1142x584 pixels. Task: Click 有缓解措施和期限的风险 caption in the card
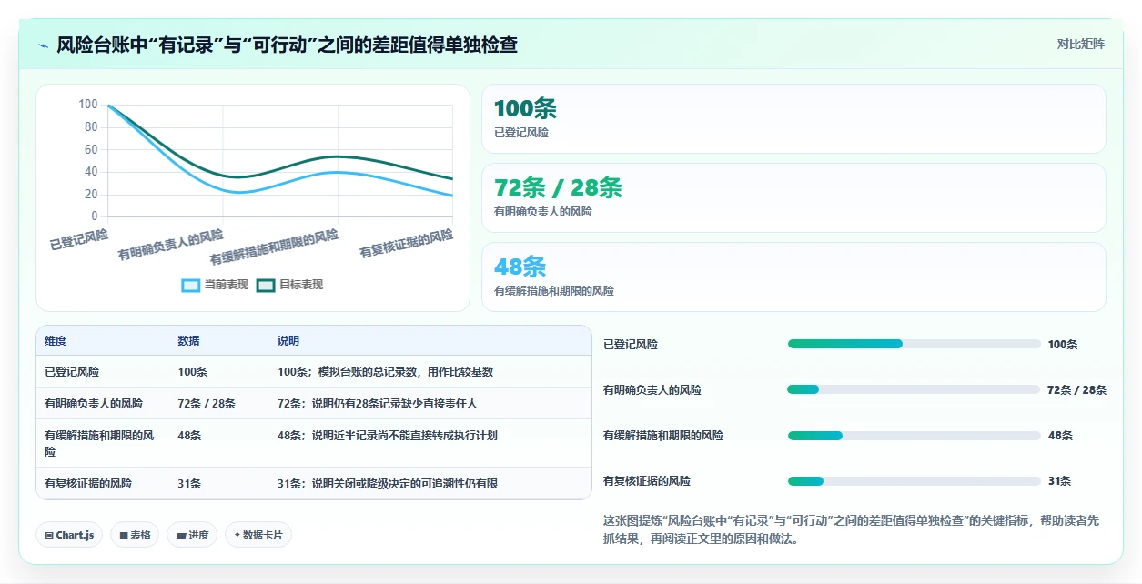pyautogui.click(x=554, y=291)
